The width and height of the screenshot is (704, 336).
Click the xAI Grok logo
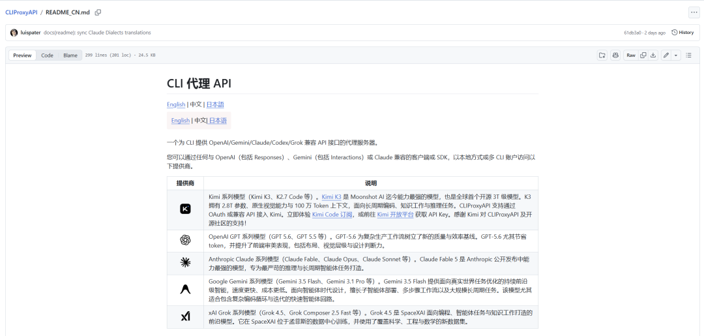185,316
